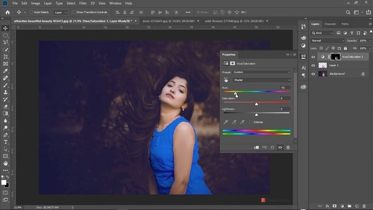Click the foreground color swatch
This screenshot has width=373, height=210.
(x=3, y=183)
